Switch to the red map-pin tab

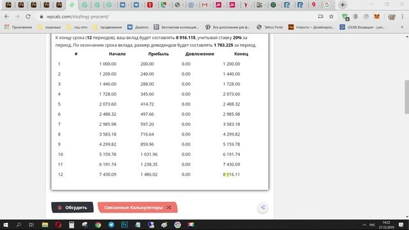[x=314, y=5]
